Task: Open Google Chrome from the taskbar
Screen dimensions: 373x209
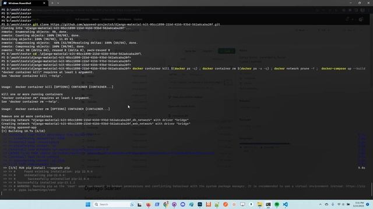Action: tap(166, 204)
